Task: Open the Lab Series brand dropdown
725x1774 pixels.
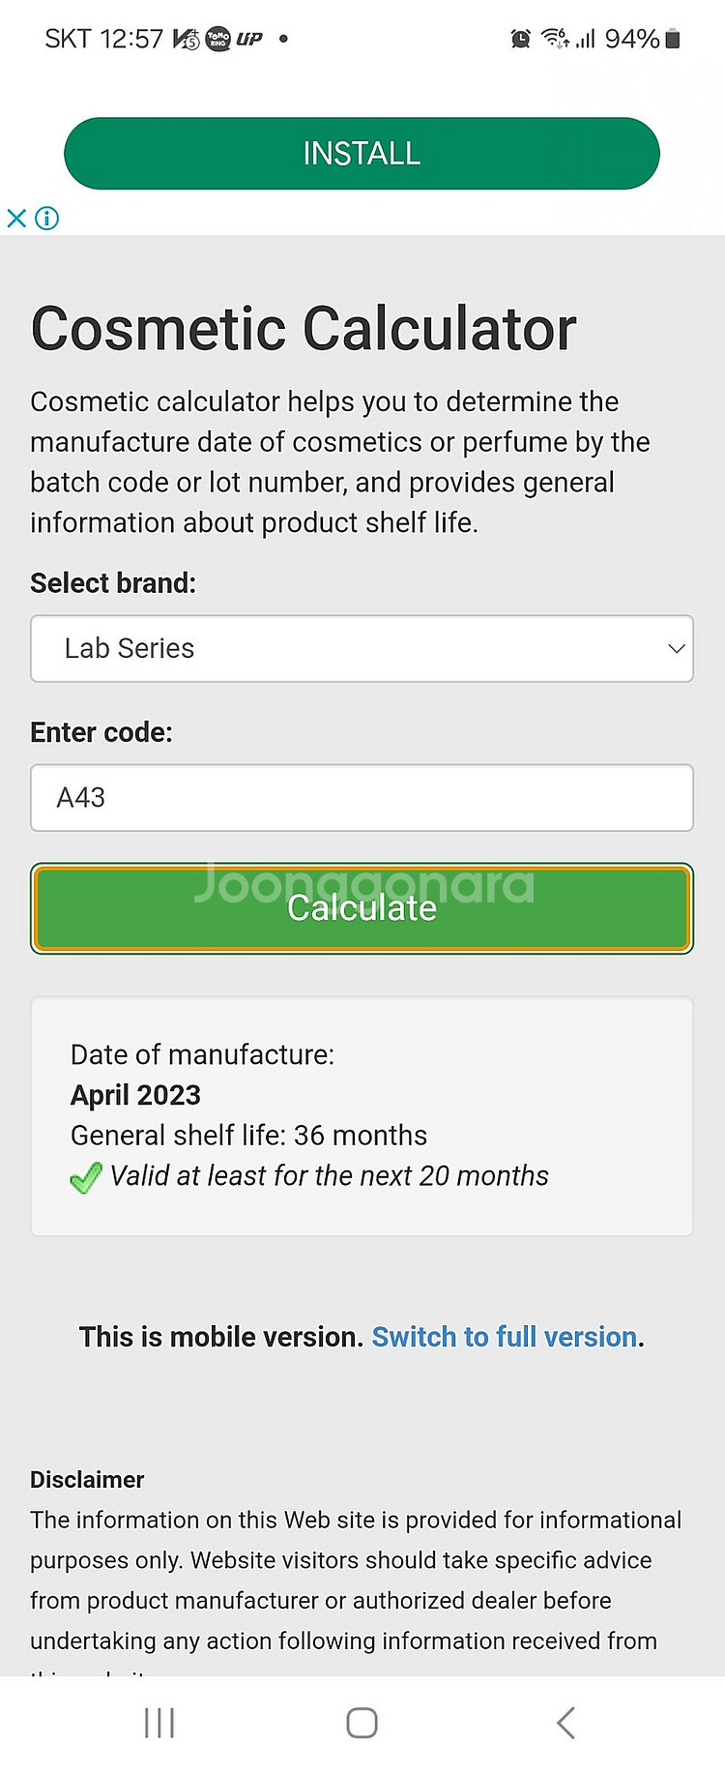Action: click(362, 648)
